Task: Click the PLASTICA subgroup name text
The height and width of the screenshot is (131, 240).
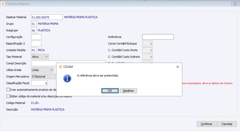Action: [44, 30]
